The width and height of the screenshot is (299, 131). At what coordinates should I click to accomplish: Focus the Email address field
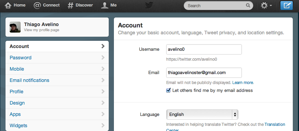tap(204, 73)
